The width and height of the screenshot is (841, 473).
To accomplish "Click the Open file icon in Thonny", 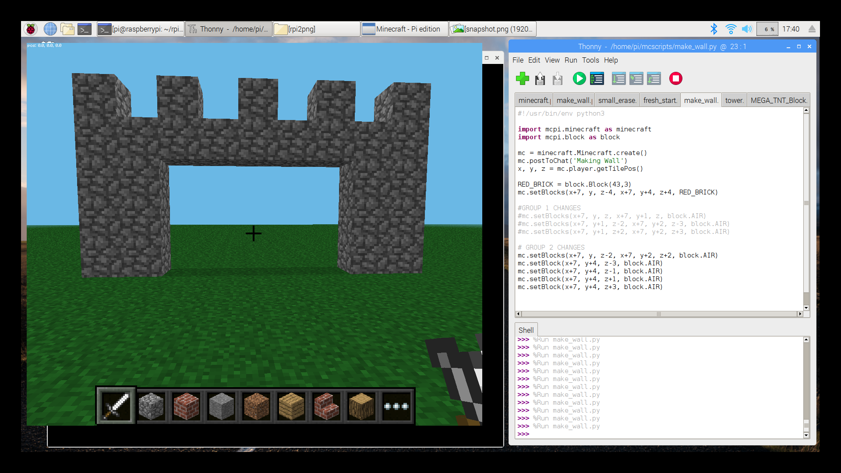I will point(540,79).
